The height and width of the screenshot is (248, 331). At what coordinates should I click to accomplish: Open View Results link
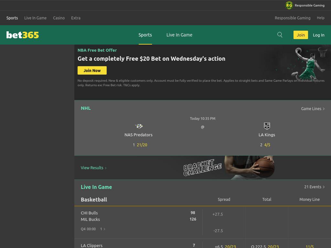(93, 168)
